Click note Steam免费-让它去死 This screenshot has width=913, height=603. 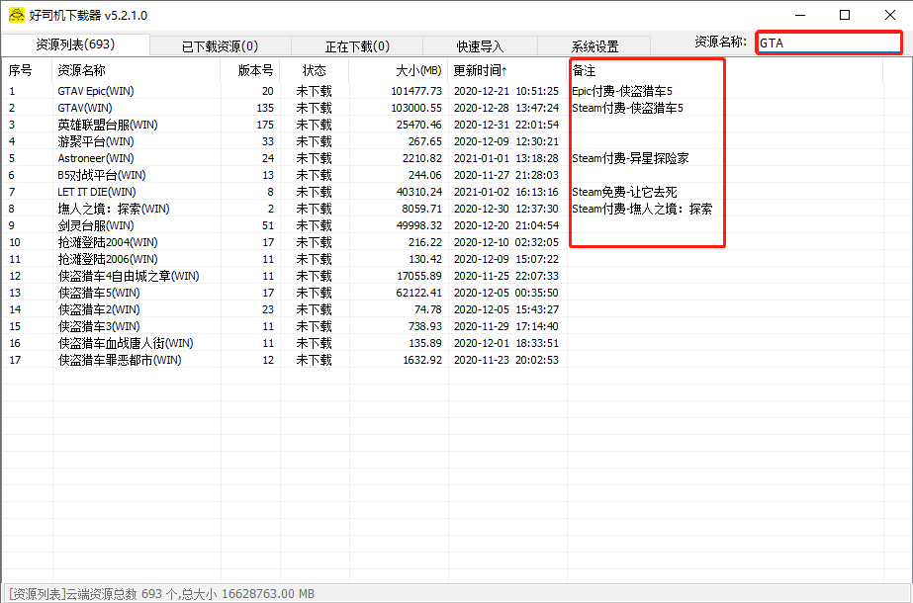coord(624,192)
